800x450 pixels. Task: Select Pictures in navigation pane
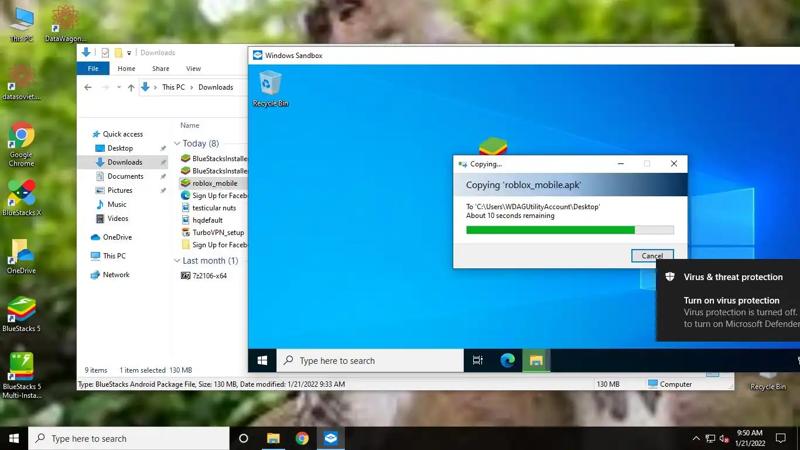pyautogui.click(x=120, y=190)
